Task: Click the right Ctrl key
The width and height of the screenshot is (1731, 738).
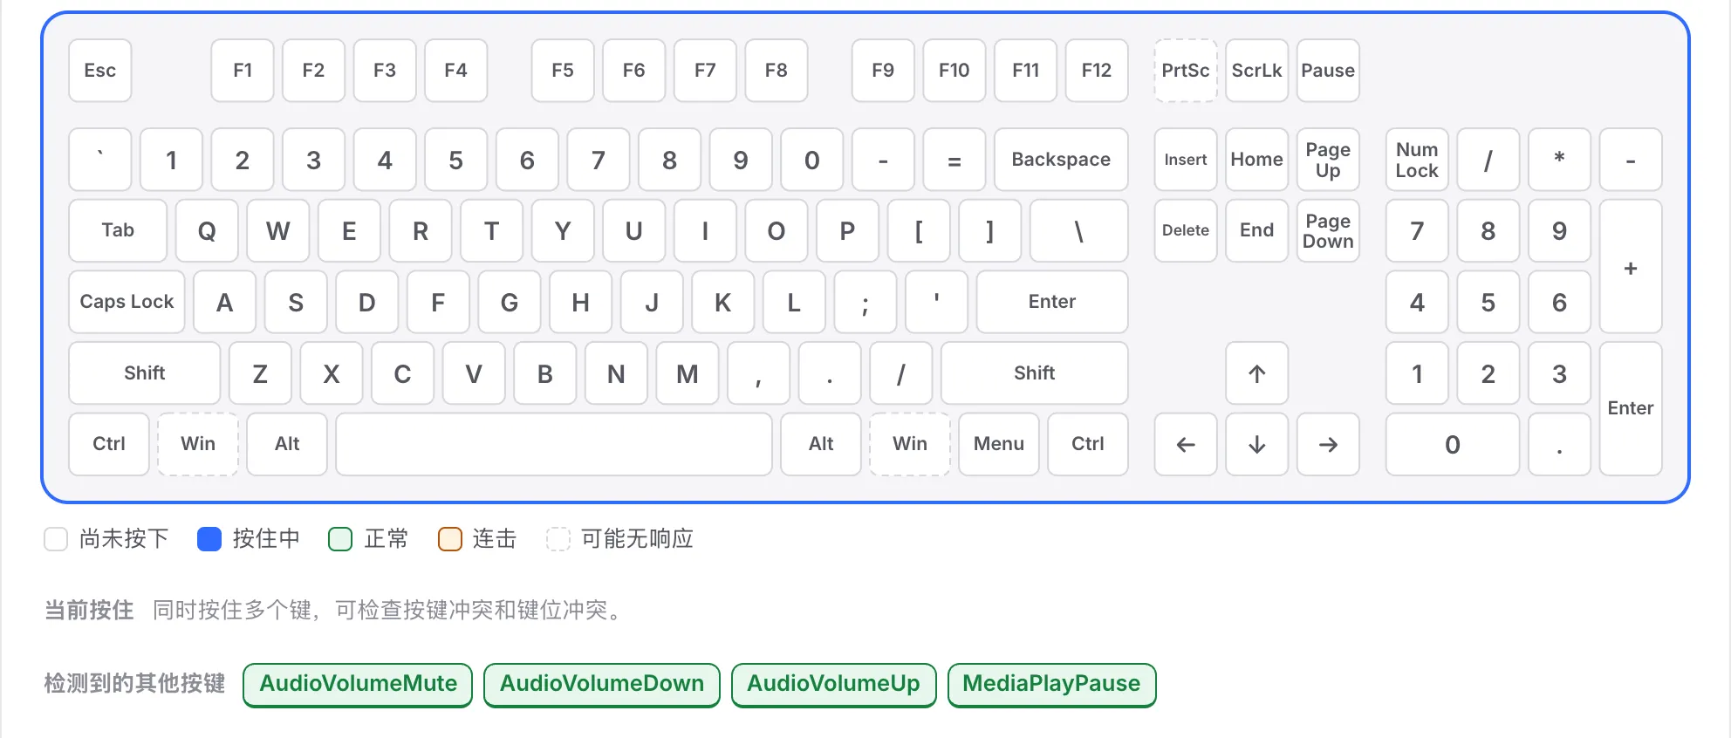Action: point(1088,444)
